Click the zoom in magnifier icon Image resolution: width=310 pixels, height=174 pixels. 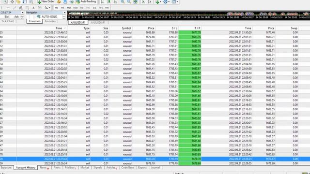123,2
